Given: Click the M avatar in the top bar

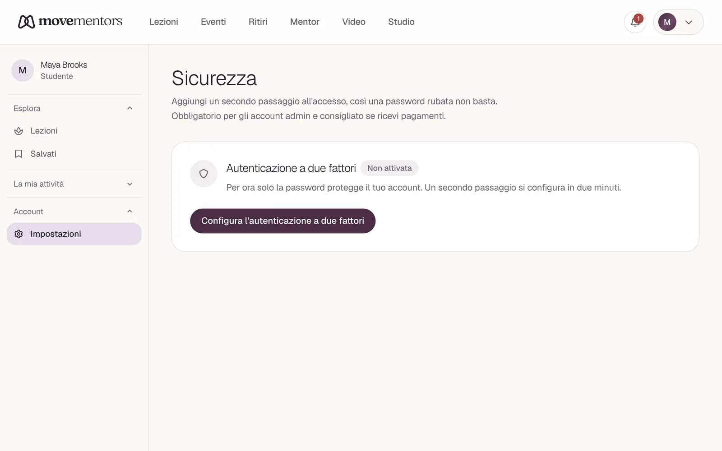Looking at the screenshot, I should coord(667,22).
